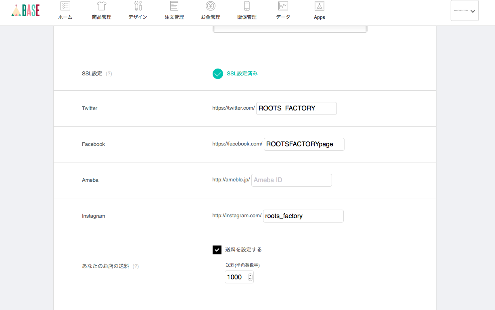Open デザイン tools icon
The height and width of the screenshot is (310, 495).
[x=138, y=6]
